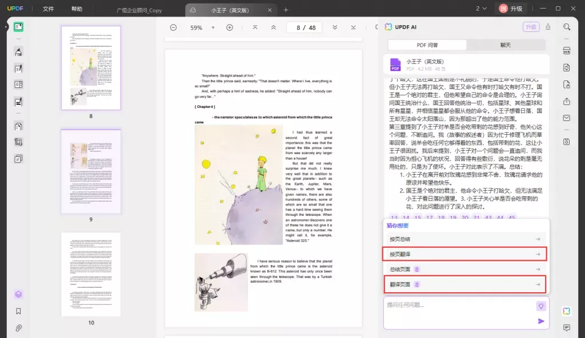
Task: Send the AI question with the arrow
Action: coord(541,321)
